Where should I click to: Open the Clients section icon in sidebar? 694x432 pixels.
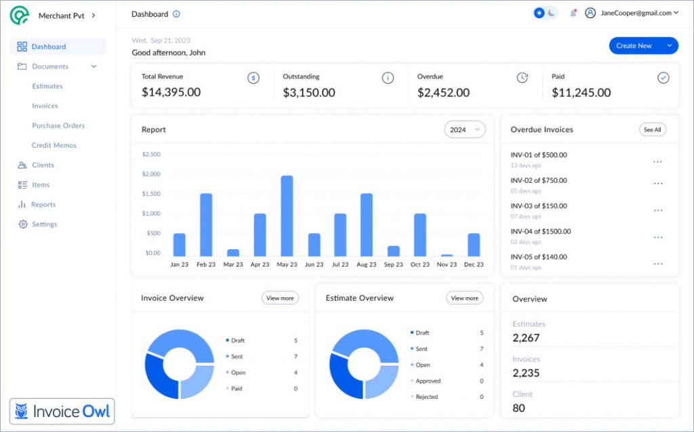[22, 165]
